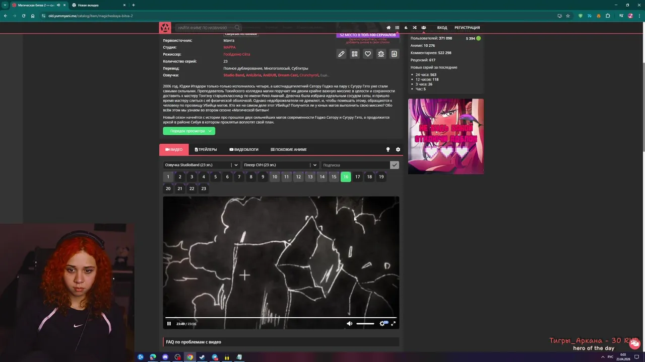Expand the Озвучка StudioBand dropdown
Viewport: 645px width, 362px height.
click(201, 165)
